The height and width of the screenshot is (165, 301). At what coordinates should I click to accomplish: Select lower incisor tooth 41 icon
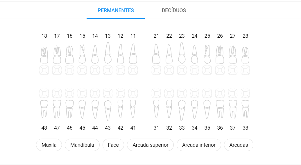pyautogui.click(x=133, y=109)
